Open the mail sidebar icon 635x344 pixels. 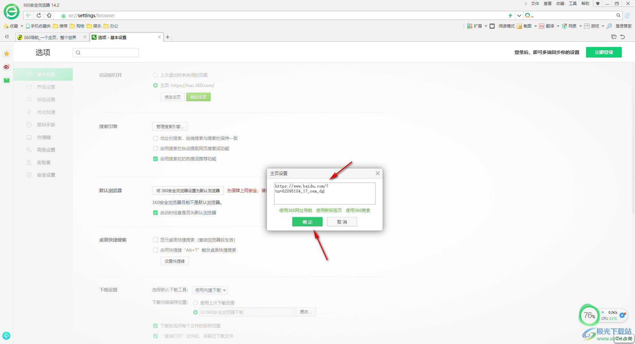(x=7, y=80)
